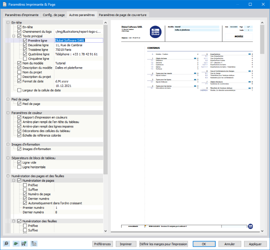
Task: Click the Imprimer button
Action: click(x=126, y=244)
